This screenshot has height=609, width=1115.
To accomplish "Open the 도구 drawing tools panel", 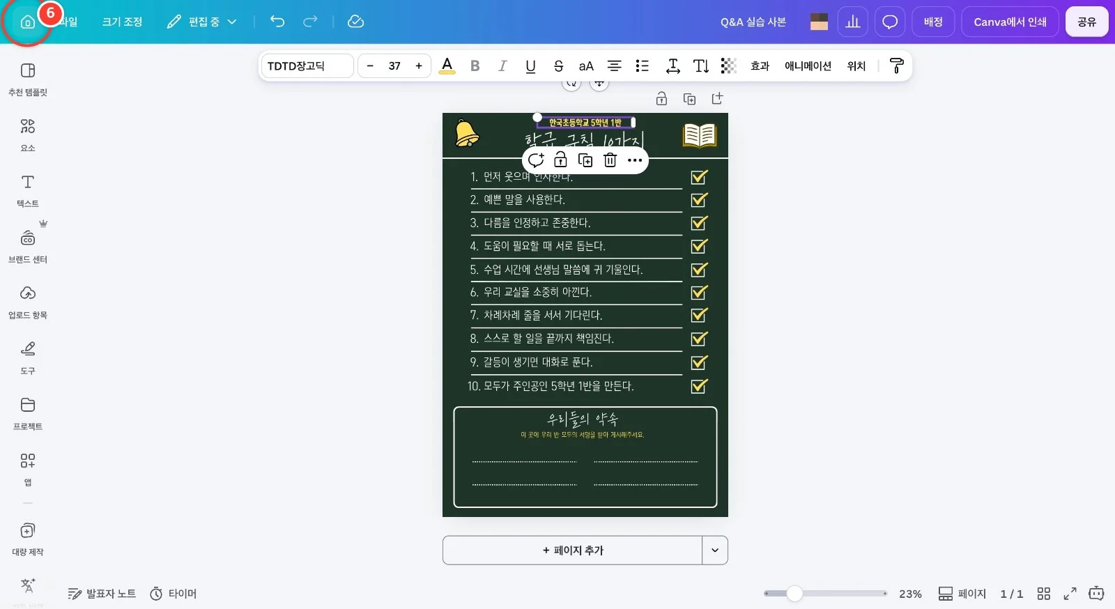I will pyautogui.click(x=28, y=358).
